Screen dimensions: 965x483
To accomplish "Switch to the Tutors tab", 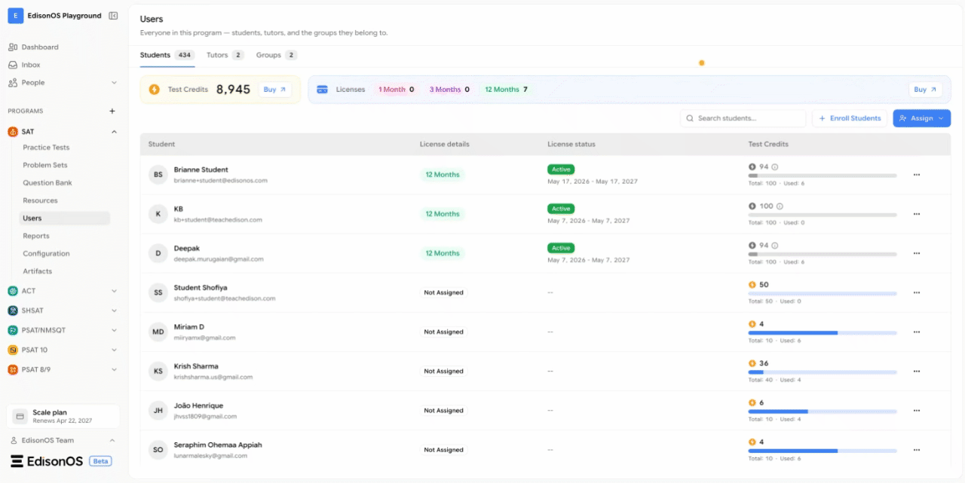I will pos(225,55).
